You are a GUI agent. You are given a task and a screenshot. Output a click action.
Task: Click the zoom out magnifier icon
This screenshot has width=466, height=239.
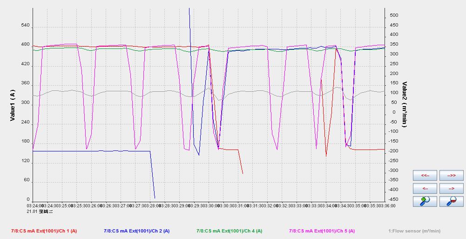point(452,201)
